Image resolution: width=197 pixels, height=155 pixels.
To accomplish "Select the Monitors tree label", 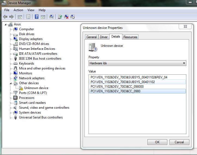I will pos(26,73).
